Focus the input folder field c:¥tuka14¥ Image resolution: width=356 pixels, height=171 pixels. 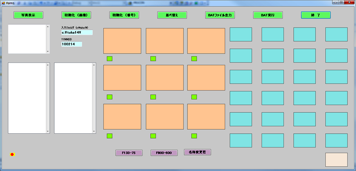coord(77,32)
